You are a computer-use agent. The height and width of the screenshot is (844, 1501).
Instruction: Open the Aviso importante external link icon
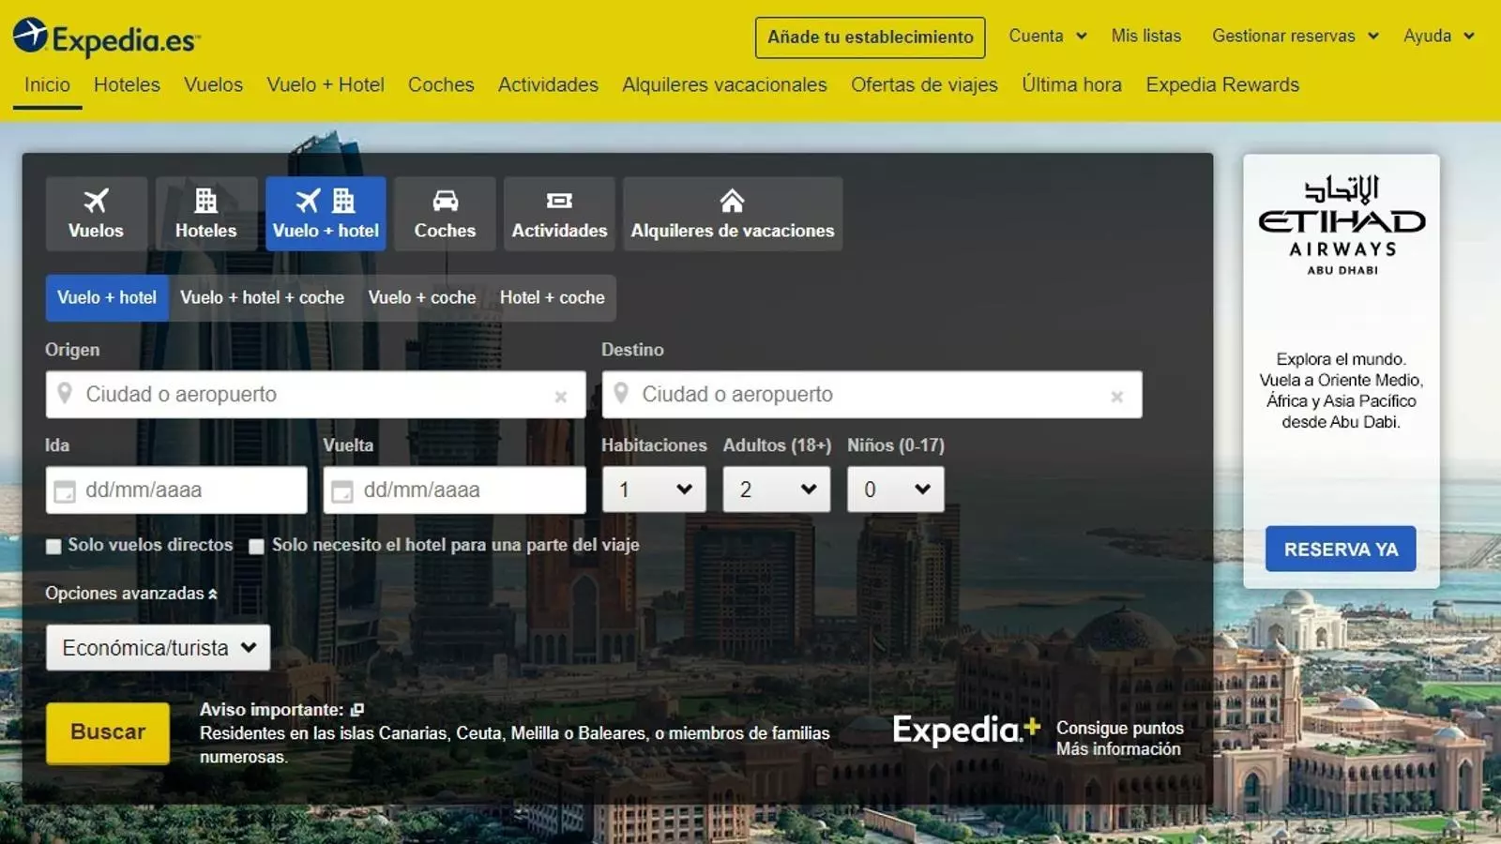click(x=357, y=710)
